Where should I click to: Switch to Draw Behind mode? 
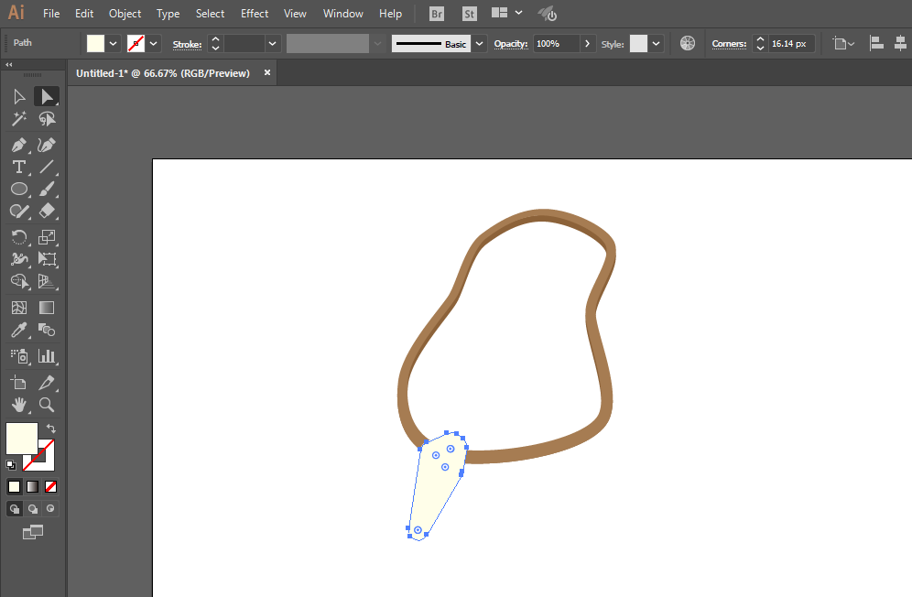tap(33, 508)
